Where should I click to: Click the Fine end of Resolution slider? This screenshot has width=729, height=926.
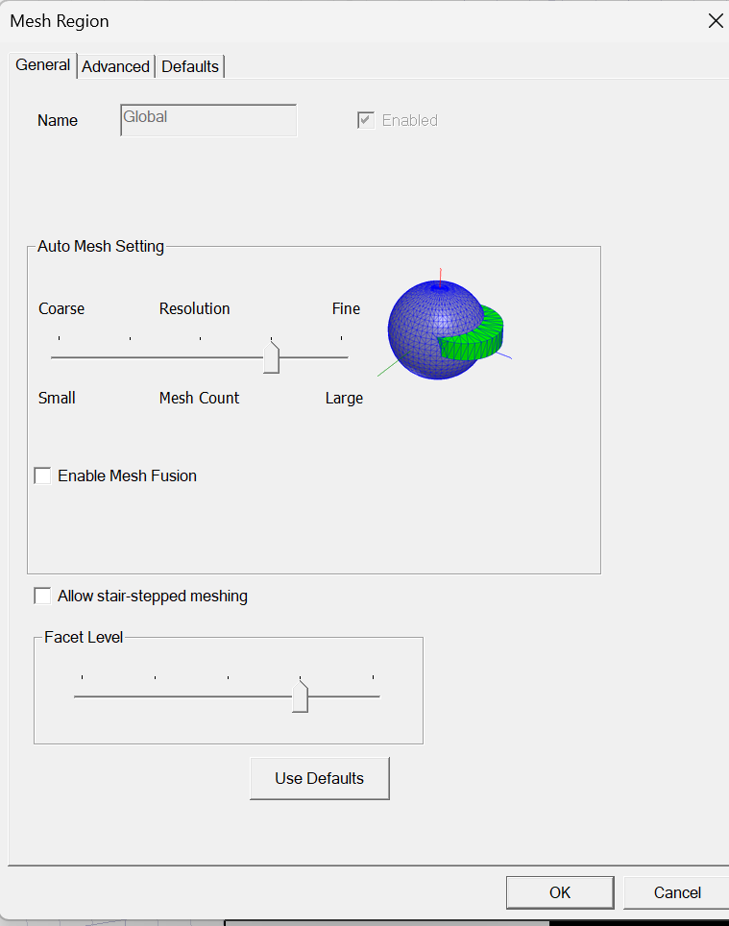coord(341,357)
